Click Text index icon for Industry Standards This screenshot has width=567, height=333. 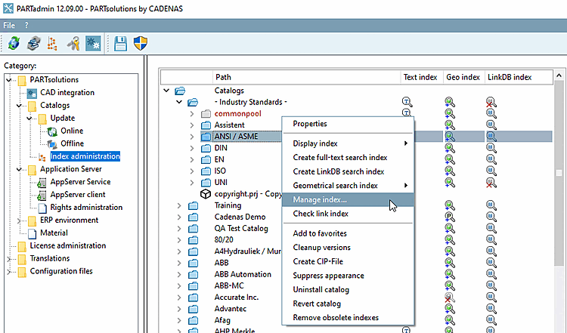[x=407, y=102]
